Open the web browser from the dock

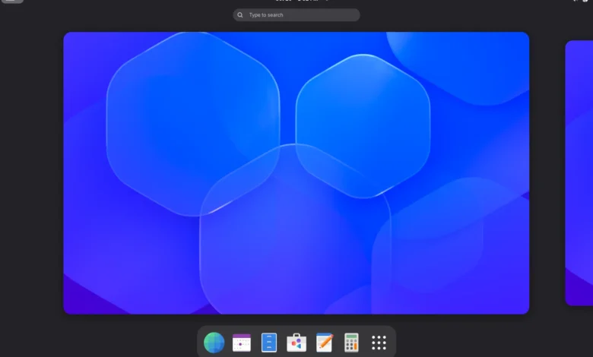[x=214, y=343]
